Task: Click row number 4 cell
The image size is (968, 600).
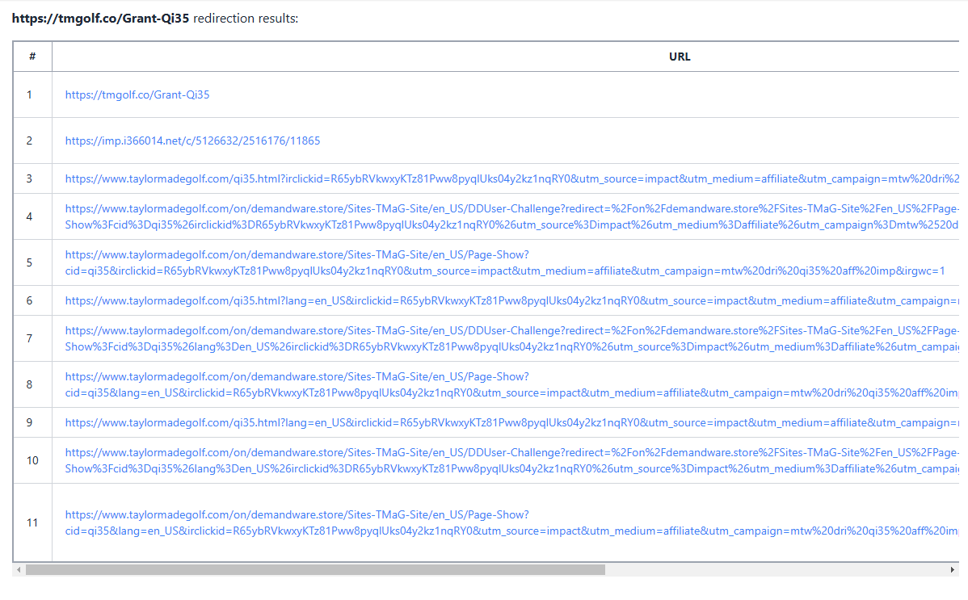Action: 32,216
